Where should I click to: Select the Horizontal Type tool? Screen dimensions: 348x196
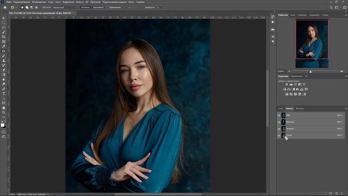[4, 94]
